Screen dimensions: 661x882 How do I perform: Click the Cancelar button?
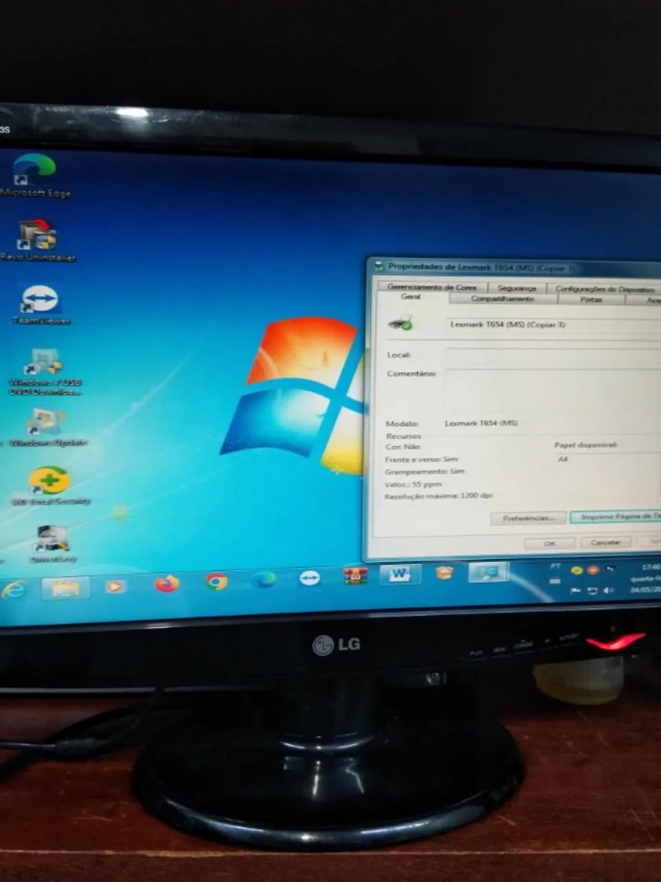(x=605, y=542)
